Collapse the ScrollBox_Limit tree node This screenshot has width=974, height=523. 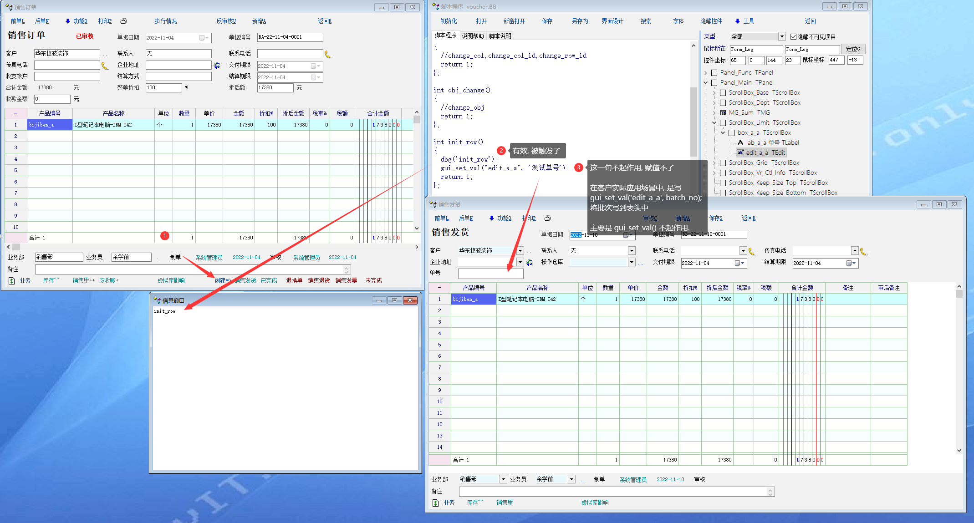tap(714, 123)
